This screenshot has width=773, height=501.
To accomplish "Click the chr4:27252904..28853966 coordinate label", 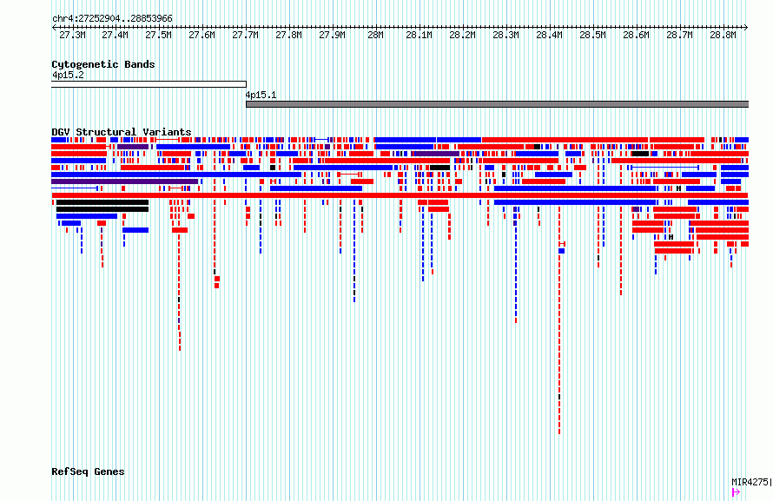I will (112, 19).
